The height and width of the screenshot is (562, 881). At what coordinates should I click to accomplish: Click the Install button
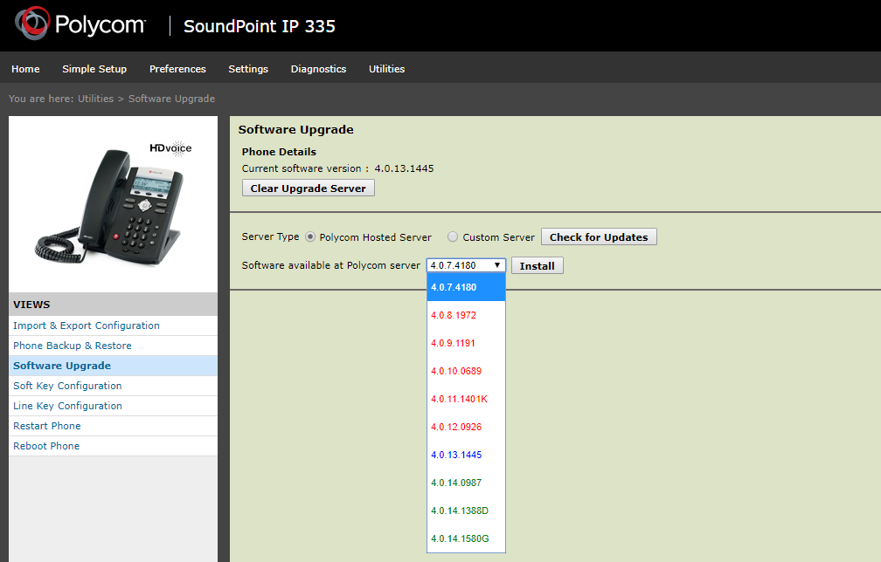pyautogui.click(x=538, y=266)
